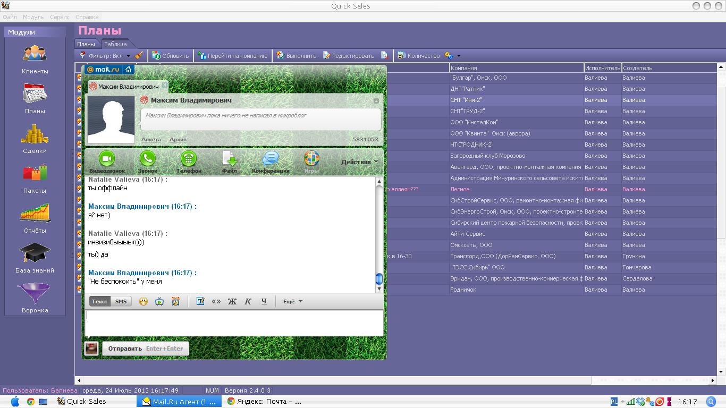The image size is (726, 408).
Task: Click the Выполнить button
Action: [x=297, y=55]
